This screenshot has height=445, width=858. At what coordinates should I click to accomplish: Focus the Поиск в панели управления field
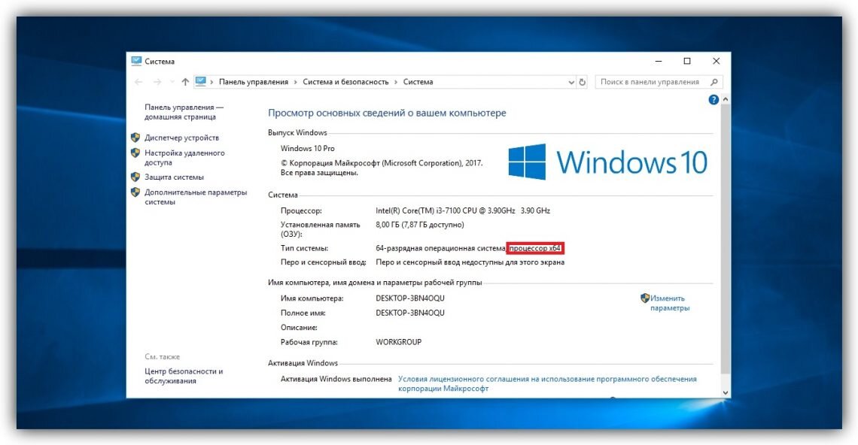click(659, 82)
